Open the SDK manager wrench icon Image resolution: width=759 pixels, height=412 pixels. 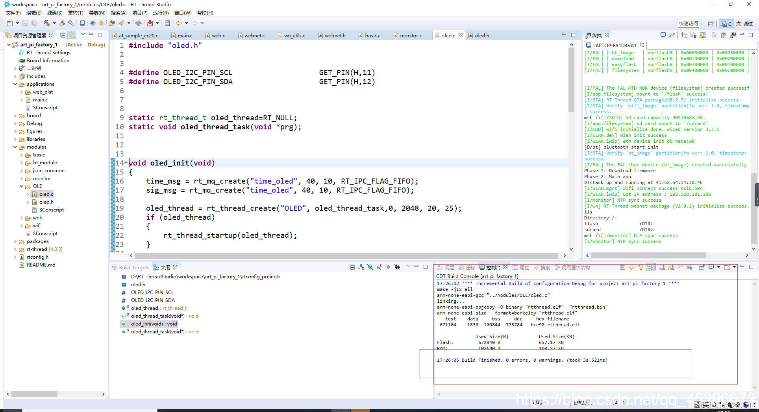pos(71,24)
